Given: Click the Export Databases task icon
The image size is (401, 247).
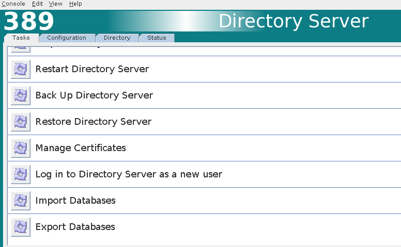Looking at the screenshot, I should [x=21, y=227].
